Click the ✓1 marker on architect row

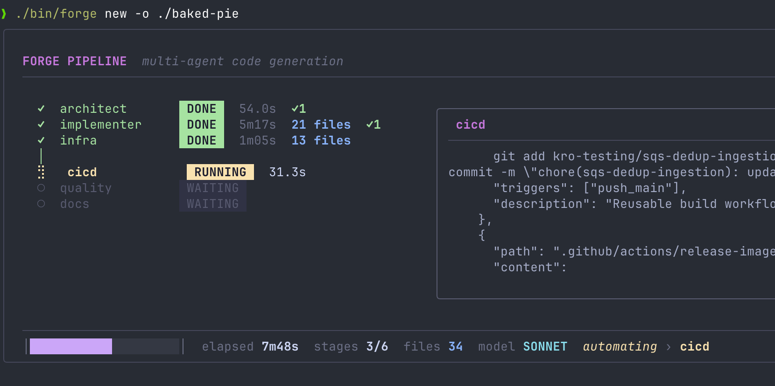click(x=299, y=109)
